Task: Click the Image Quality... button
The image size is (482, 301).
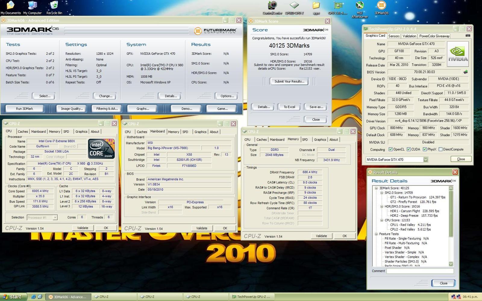Action: pyautogui.click(x=72, y=109)
